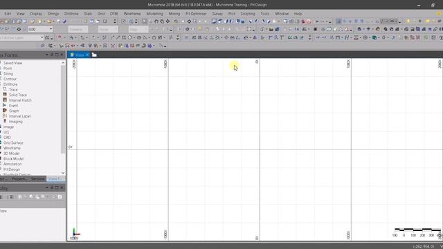Toggle auto-hide pin on Vizex Forms panel
This screenshot has height=249, width=443.
tap(52, 55)
